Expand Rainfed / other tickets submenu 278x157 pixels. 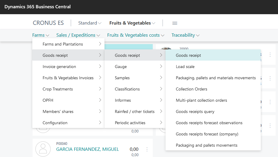click(x=135, y=111)
